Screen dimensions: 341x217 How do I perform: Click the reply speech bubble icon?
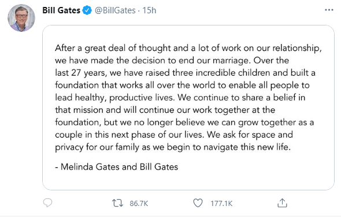click(x=47, y=203)
